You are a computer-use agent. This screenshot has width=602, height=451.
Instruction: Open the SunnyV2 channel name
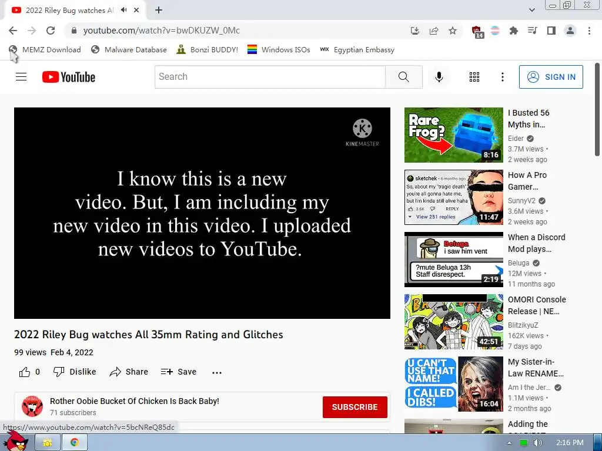coord(521,201)
